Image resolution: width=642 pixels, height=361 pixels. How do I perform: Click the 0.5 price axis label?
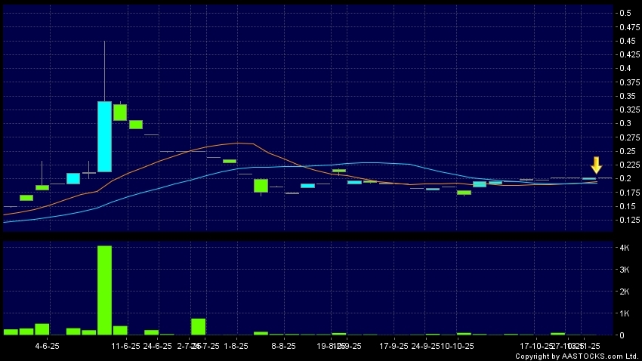click(625, 14)
